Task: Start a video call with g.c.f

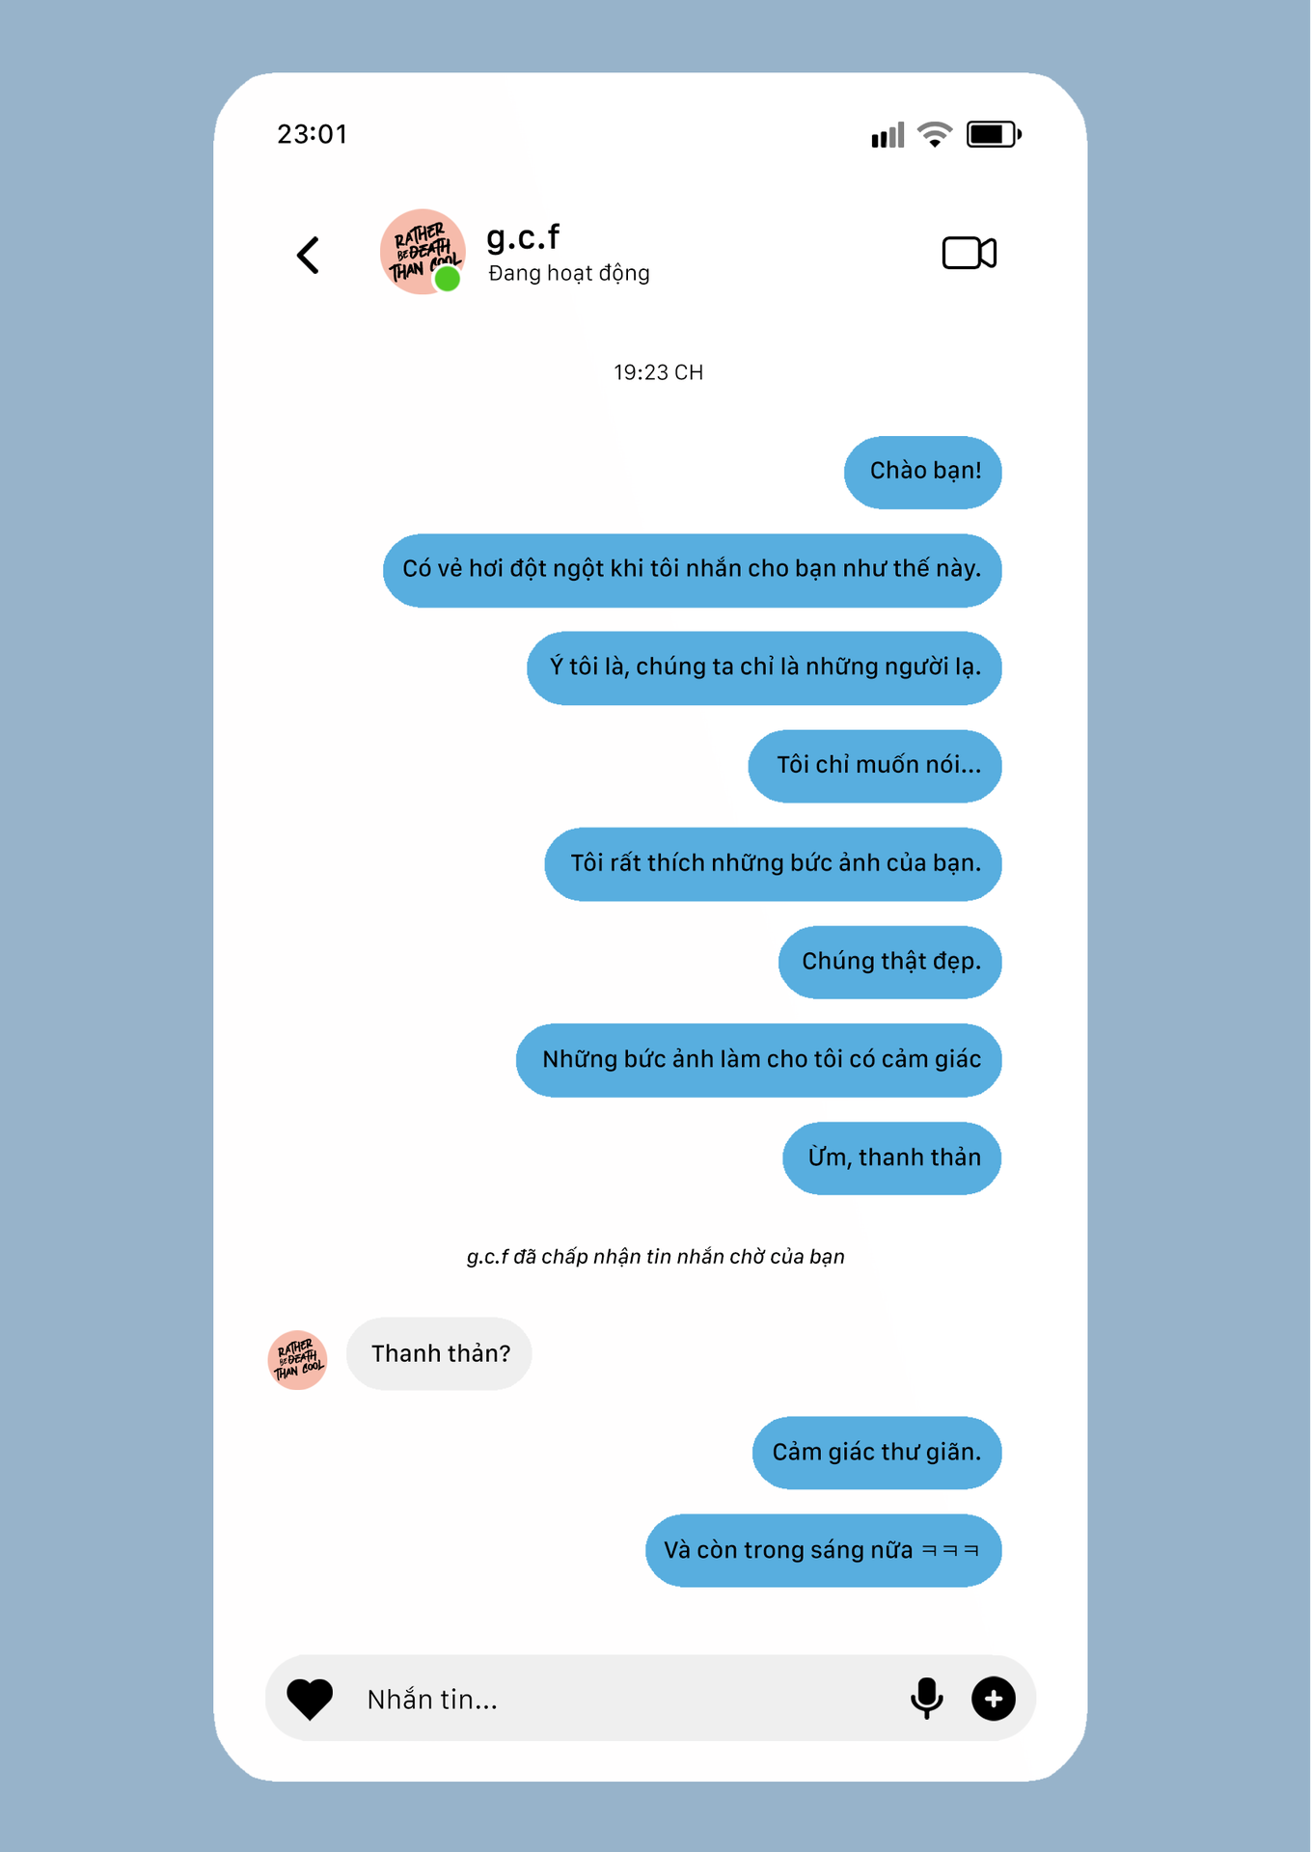Action: tap(969, 253)
